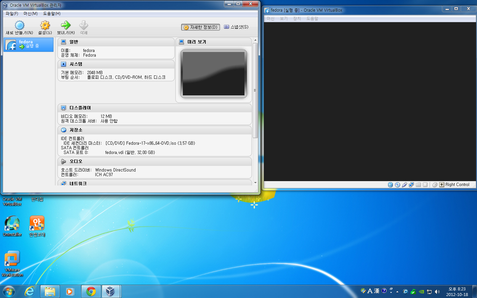This screenshot has height=298, width=477.
Task: Open 도움말(H) menu in VirtualBox manager
Action: [52, 14]
